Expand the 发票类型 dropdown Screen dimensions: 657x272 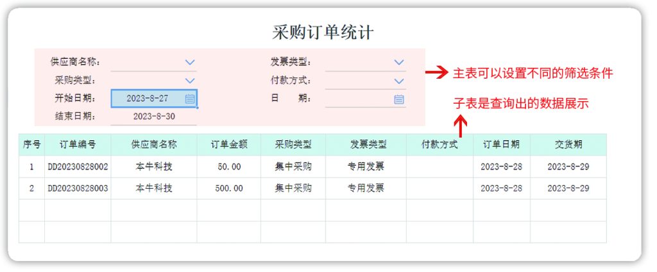(x=399, y=62)
